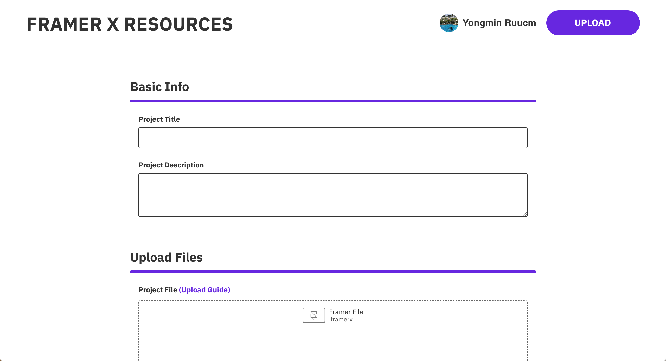Click the circular user photo beside the username
The width and height of the screenshot is (666, 361).
click(x=449, y=23)
